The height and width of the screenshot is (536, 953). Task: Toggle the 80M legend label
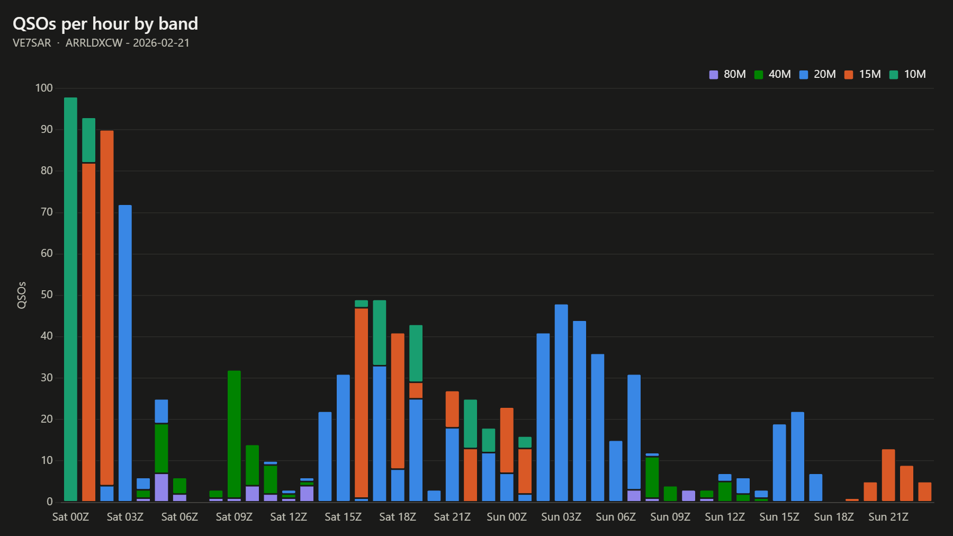tap(735, 74)
